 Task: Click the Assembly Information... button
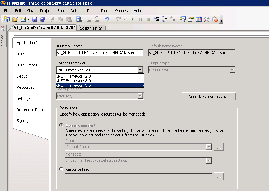(209, 96)
